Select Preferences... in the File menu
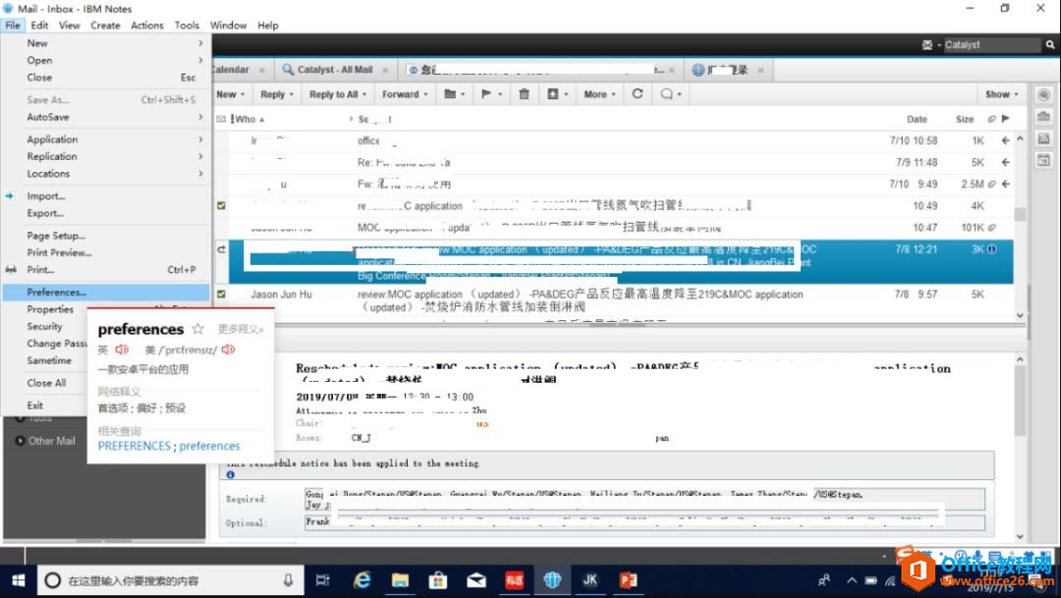Image resolution: width=1061 pixels, height=598 pixels. pyautogui.click(x=57, y=292)
